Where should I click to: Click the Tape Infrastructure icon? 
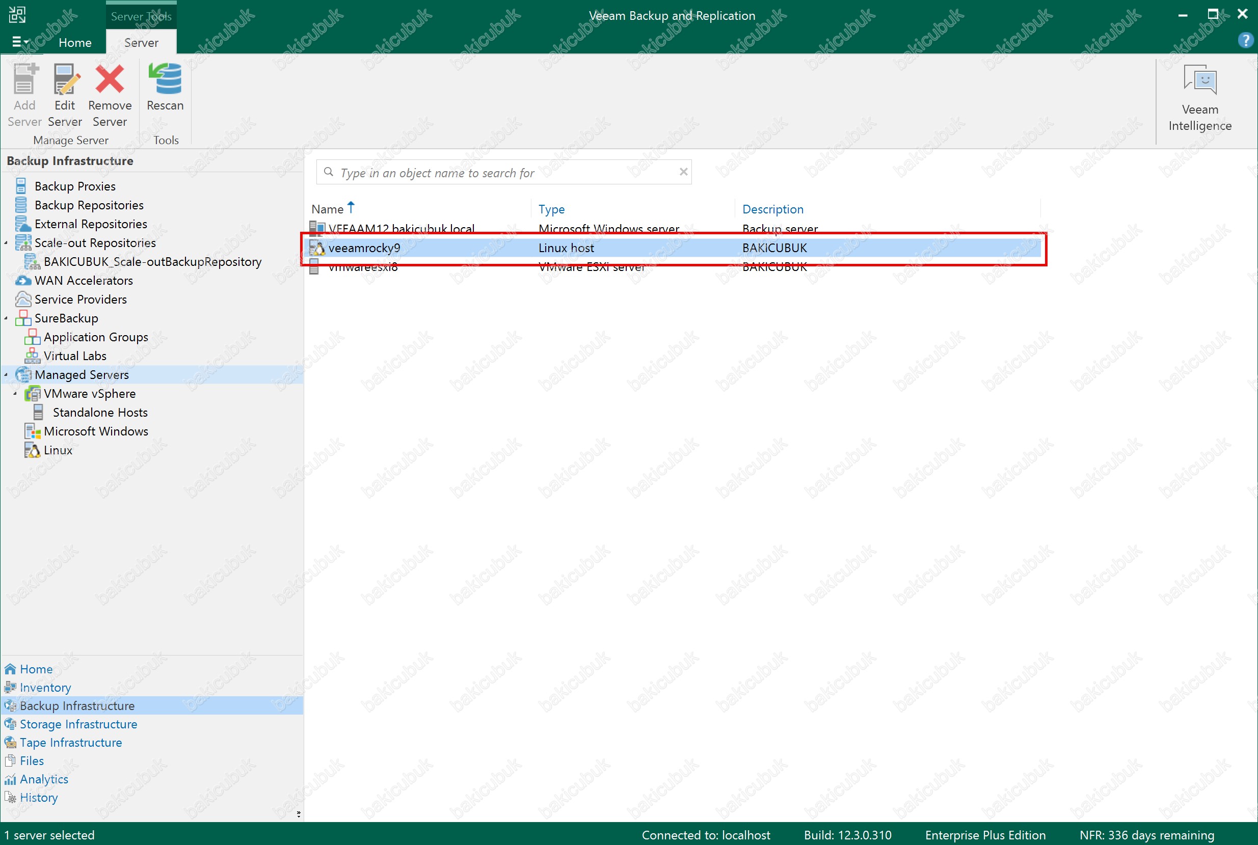10,742
